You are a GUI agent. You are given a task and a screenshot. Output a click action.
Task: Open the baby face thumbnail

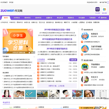click(78, 94)
